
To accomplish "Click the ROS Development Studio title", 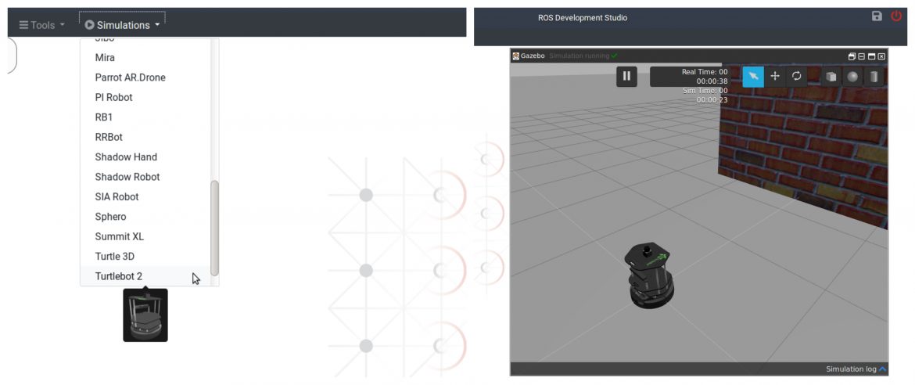I will pyautogui.click(x=583, y=17).
